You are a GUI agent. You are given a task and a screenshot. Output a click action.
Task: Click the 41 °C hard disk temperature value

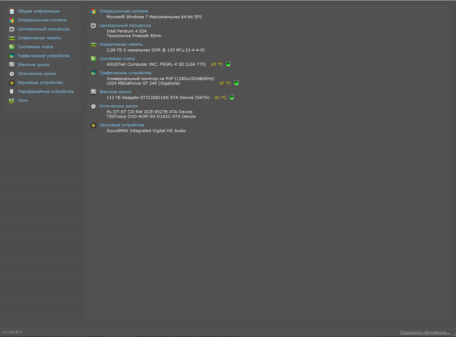[220, 97]
